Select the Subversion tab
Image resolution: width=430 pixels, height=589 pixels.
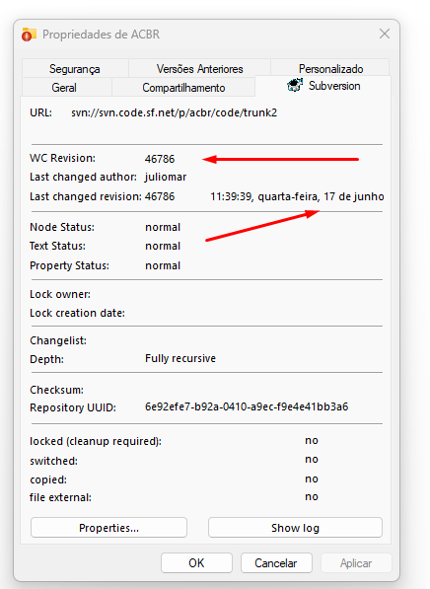322,86
